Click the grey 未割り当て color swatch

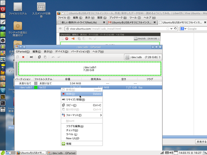36,84
